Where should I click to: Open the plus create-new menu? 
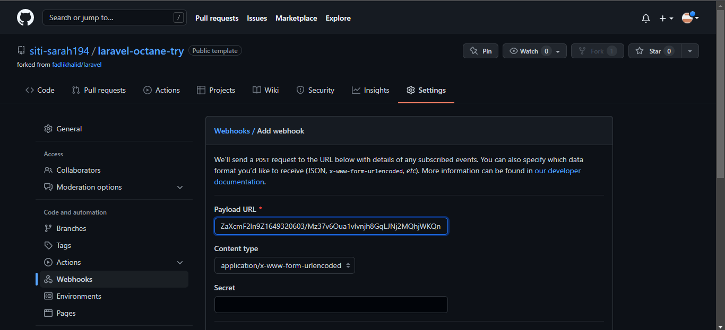coord(666,19)
